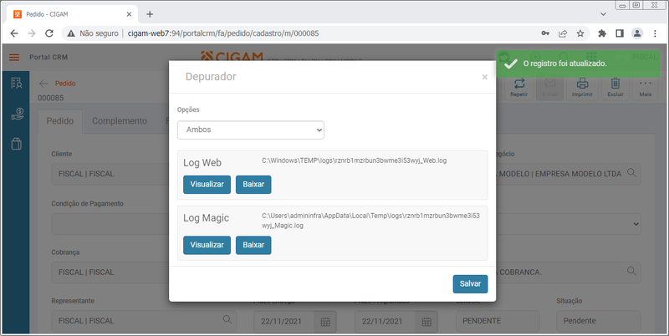Click the customer search sidebar icon

pyautogui.click(x=17, y=83)
